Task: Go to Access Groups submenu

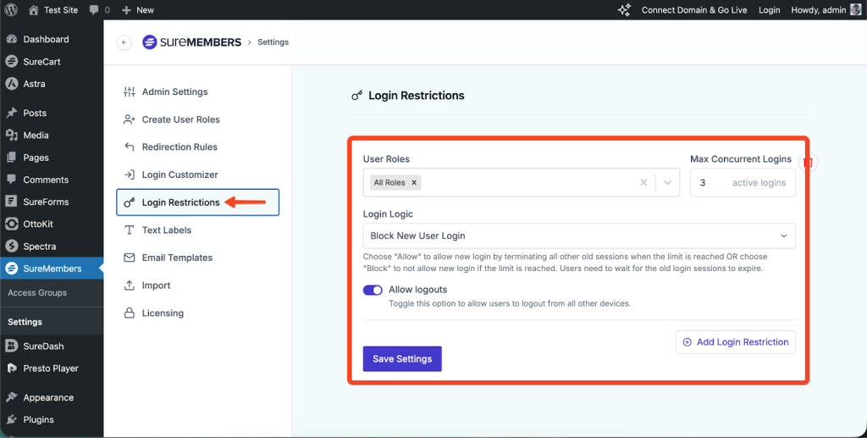Action: 37,293
